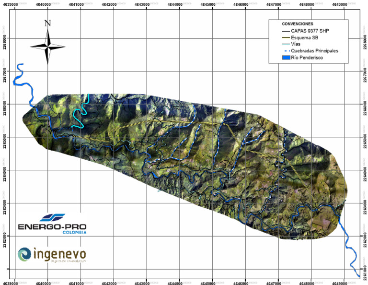Click the ENERGO-PRO wave logo symbol
Image resolution: width=368 pixels, height=285 pixels.
(52, 217)
